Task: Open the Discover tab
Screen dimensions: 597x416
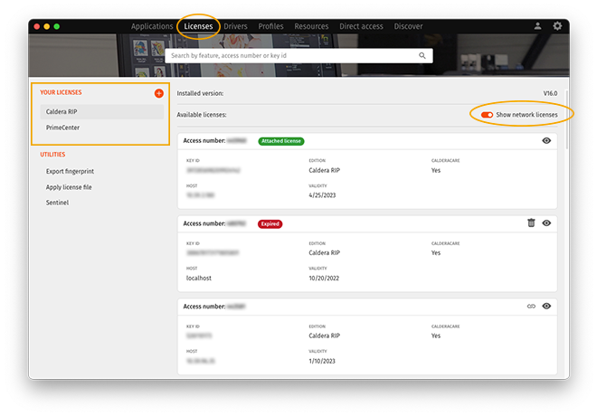Action: [408, 26]
